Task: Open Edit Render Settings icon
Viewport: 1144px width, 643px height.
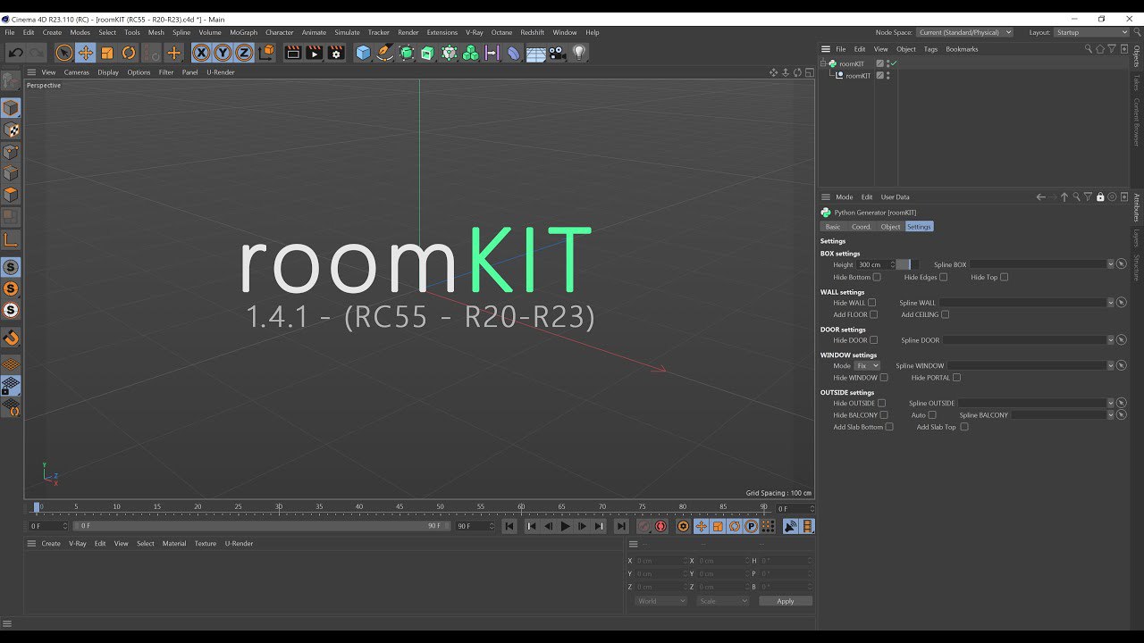Action: (336, 53)
